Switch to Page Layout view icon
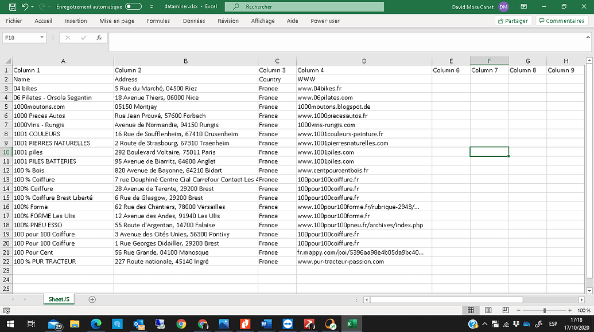 click(488, 310)
